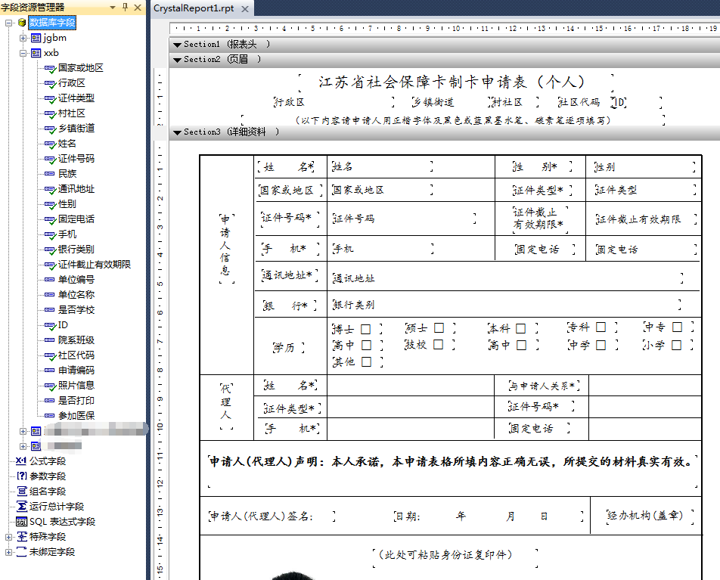Select the 通讯地址 field in the report
Image resolution: width=720 pixels, height=580 pixels.
coord(507,278)
